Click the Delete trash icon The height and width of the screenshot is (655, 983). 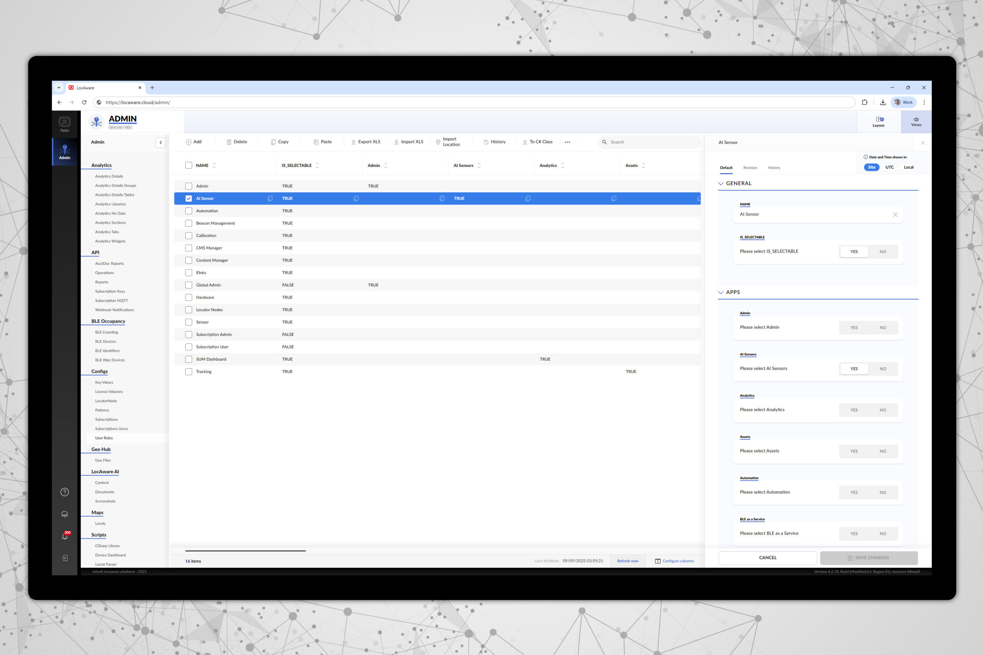[228, 142]
